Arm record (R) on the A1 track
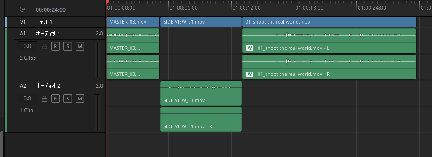Viewport: 432px width, 157px height. pos(55,47)
